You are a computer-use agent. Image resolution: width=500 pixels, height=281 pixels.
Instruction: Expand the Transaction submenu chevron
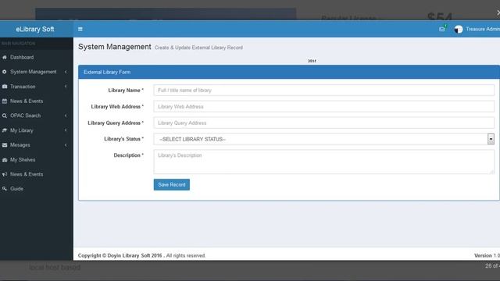(66, 87)
